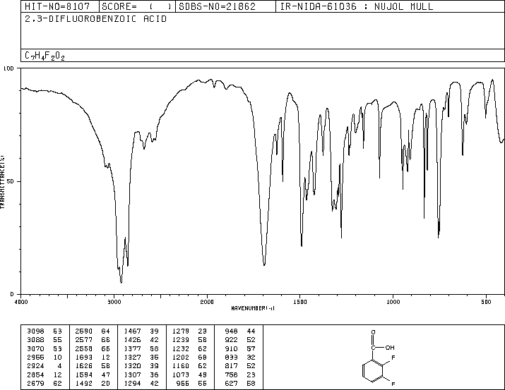This screenshot has height=390, width=505.
Task: Select peak table entry 1626
Action: point(93,366)
